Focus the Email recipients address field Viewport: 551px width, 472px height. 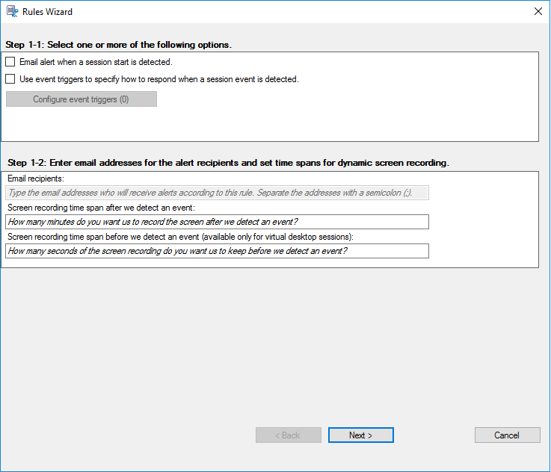tap(218, 193)
